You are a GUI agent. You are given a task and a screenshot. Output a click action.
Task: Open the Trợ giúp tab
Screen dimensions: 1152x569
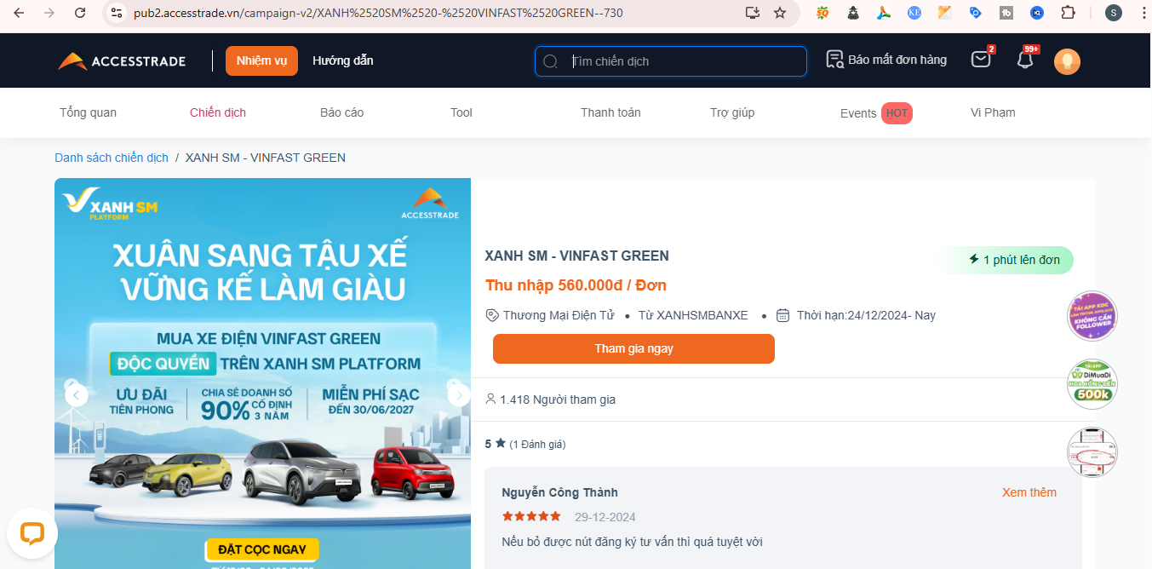732,112
